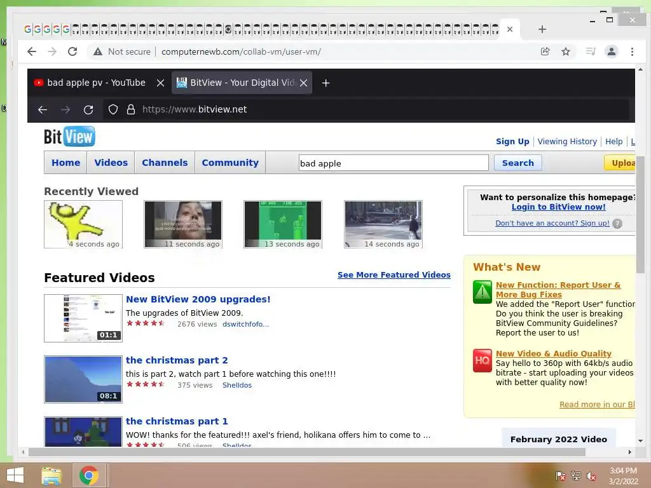Open Shelldos channel under christmas part 2

click(237, 385)
